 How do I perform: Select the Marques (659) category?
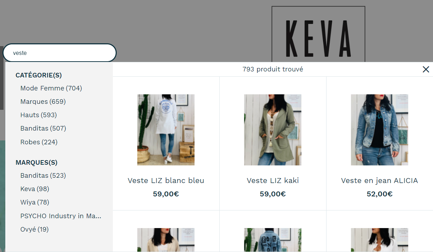(x=43, y=102)
